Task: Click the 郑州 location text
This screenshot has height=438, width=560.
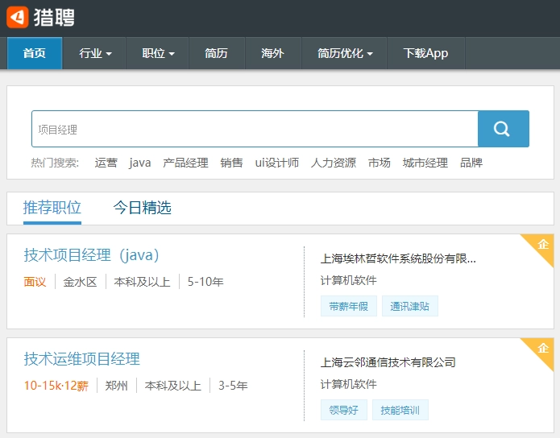Action: click(x=116, y=386)
